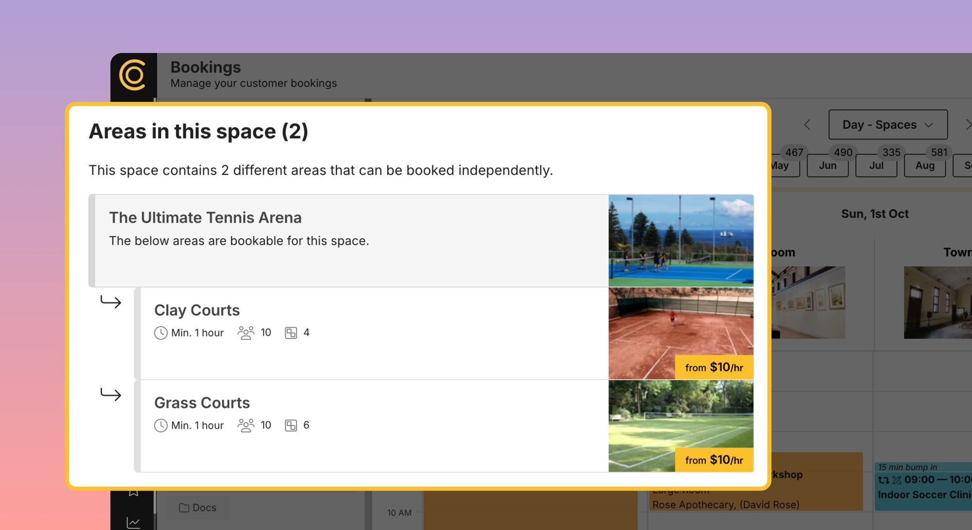Click the bookmark sidebar icon
The image size is (972, 530).
pos(133,492)
